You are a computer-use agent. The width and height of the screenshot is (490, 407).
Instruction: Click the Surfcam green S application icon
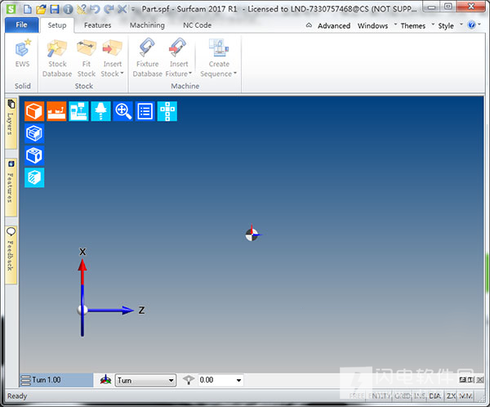point(11,9)
